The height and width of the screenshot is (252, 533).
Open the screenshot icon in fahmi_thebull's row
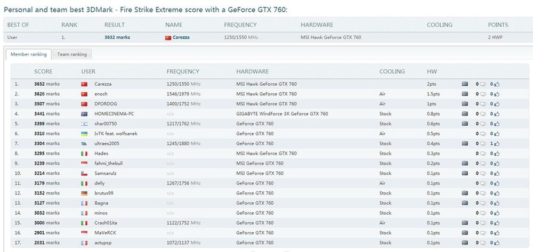[465, 164]
